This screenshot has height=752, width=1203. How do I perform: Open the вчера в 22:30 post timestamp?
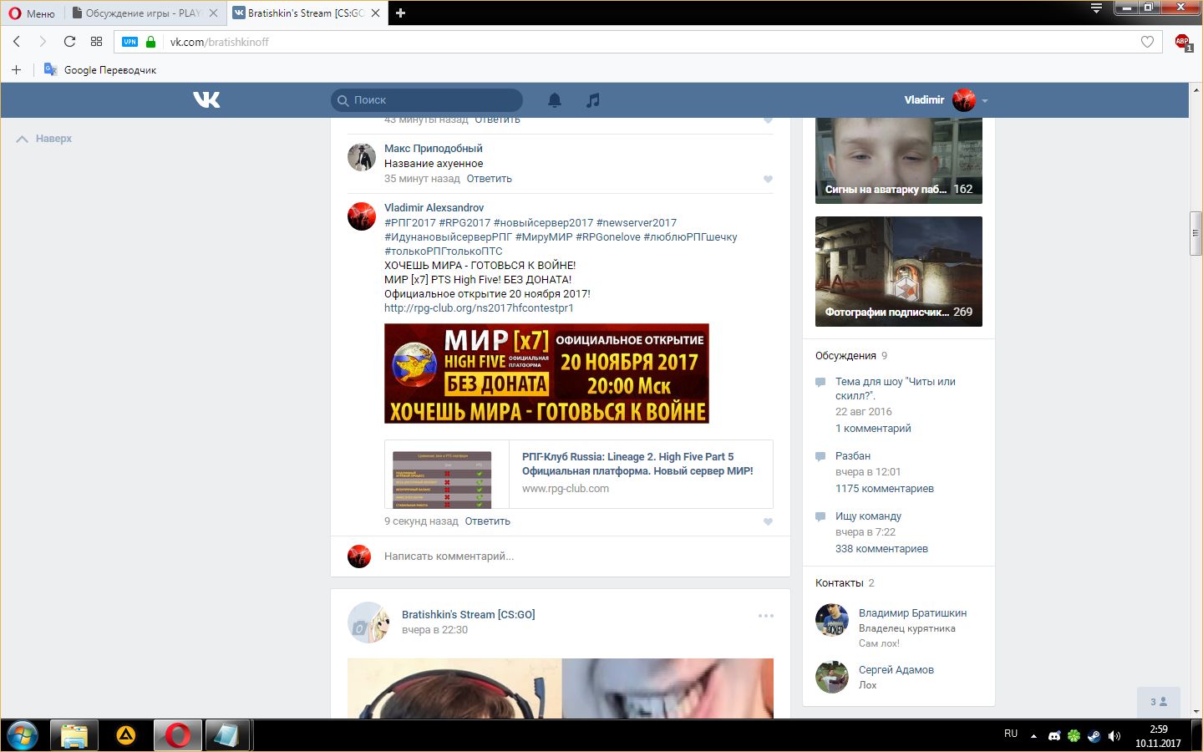coord(434,630)
